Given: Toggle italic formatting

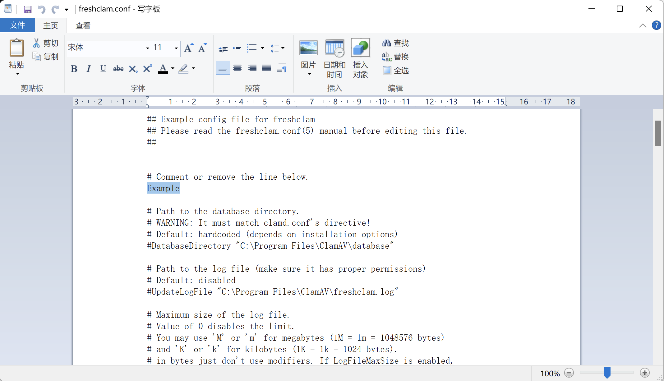Looking at the screenshot, I should pyautogui.click(x=89, y=68).
